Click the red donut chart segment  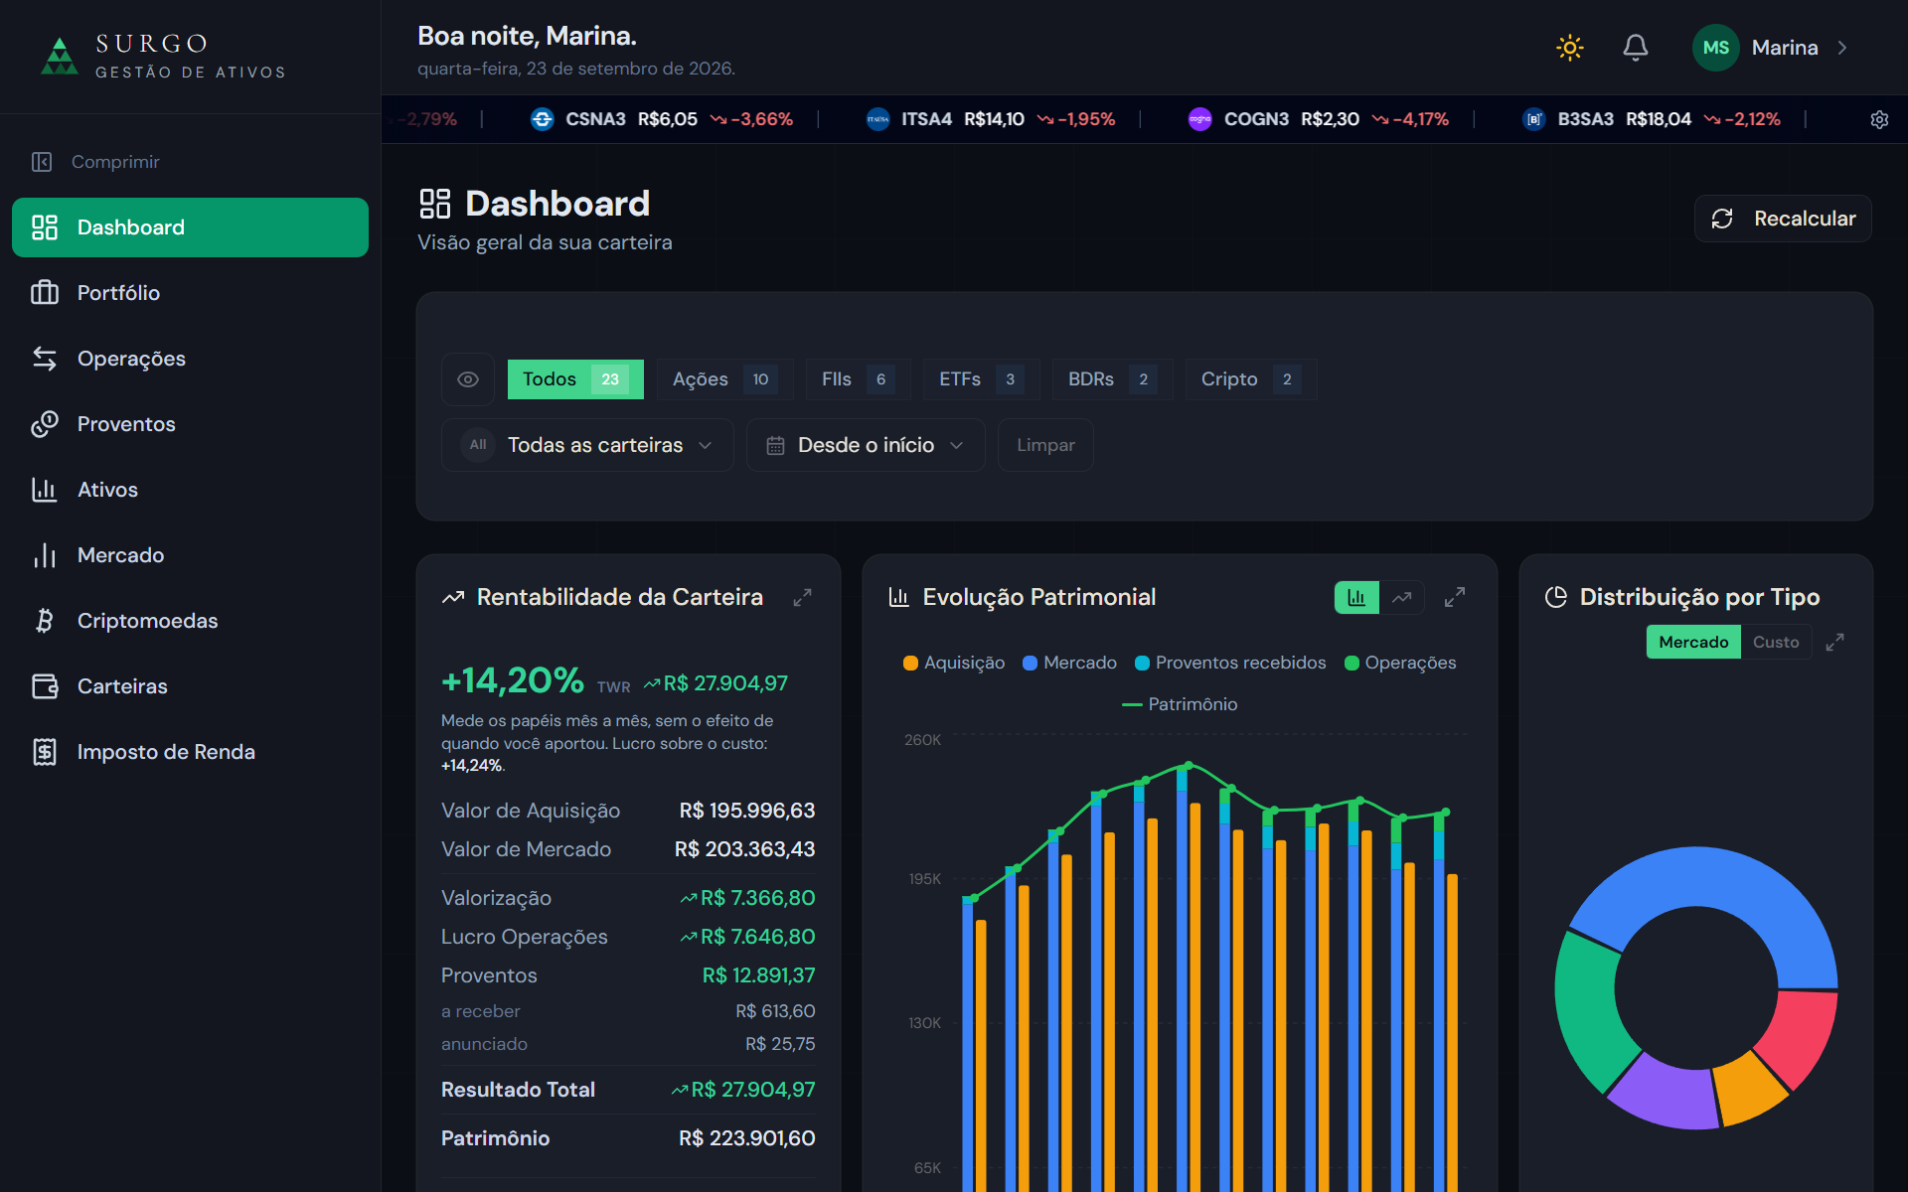1801,1035
